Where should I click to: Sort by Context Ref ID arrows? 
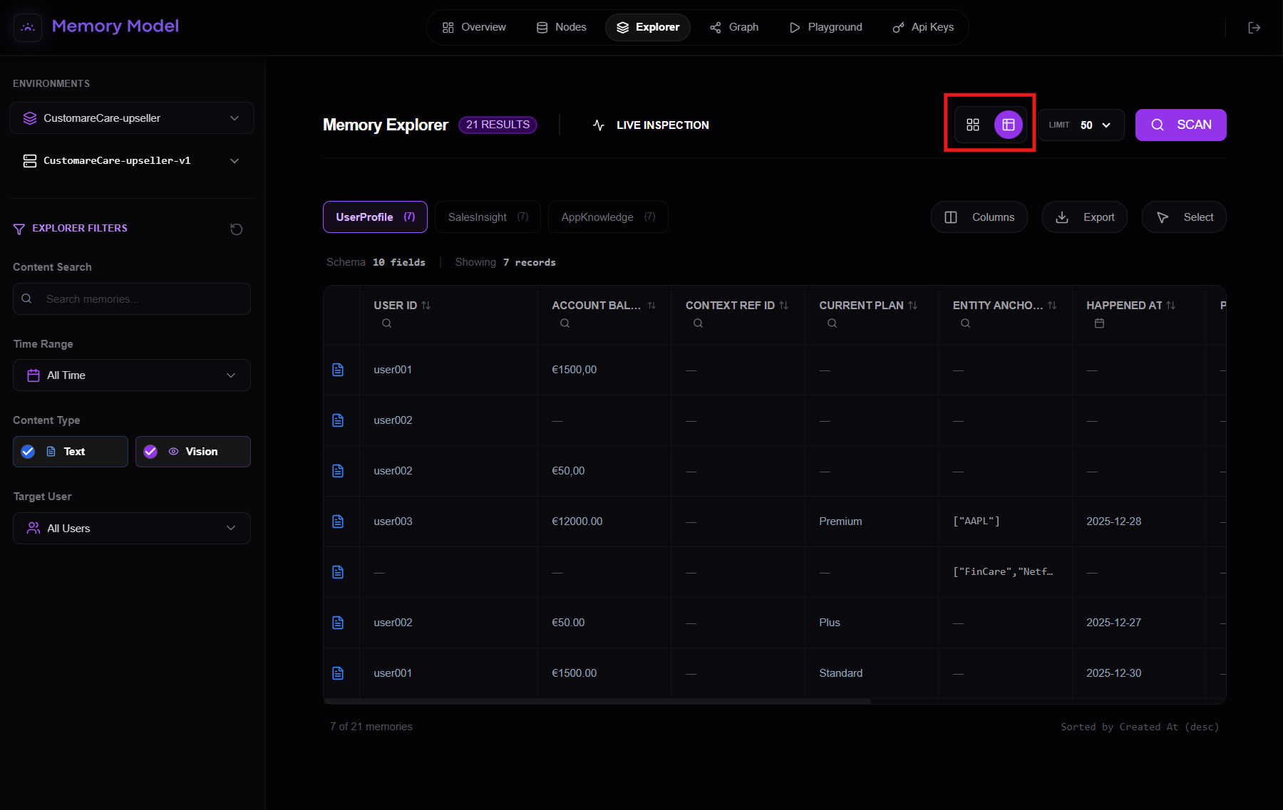pos(784,305)
